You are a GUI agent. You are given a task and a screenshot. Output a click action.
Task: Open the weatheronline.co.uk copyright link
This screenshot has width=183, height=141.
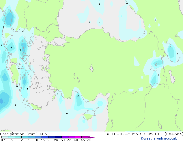click(x=159, y=138)
